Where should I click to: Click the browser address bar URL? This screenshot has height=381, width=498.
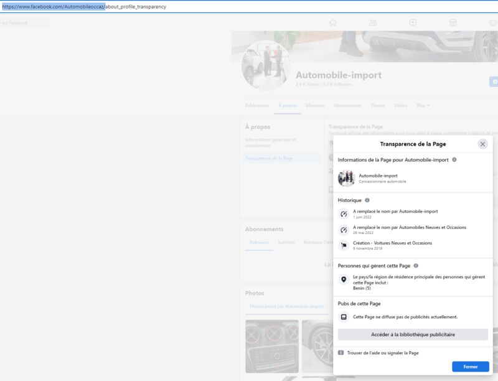tap(84, 7)
